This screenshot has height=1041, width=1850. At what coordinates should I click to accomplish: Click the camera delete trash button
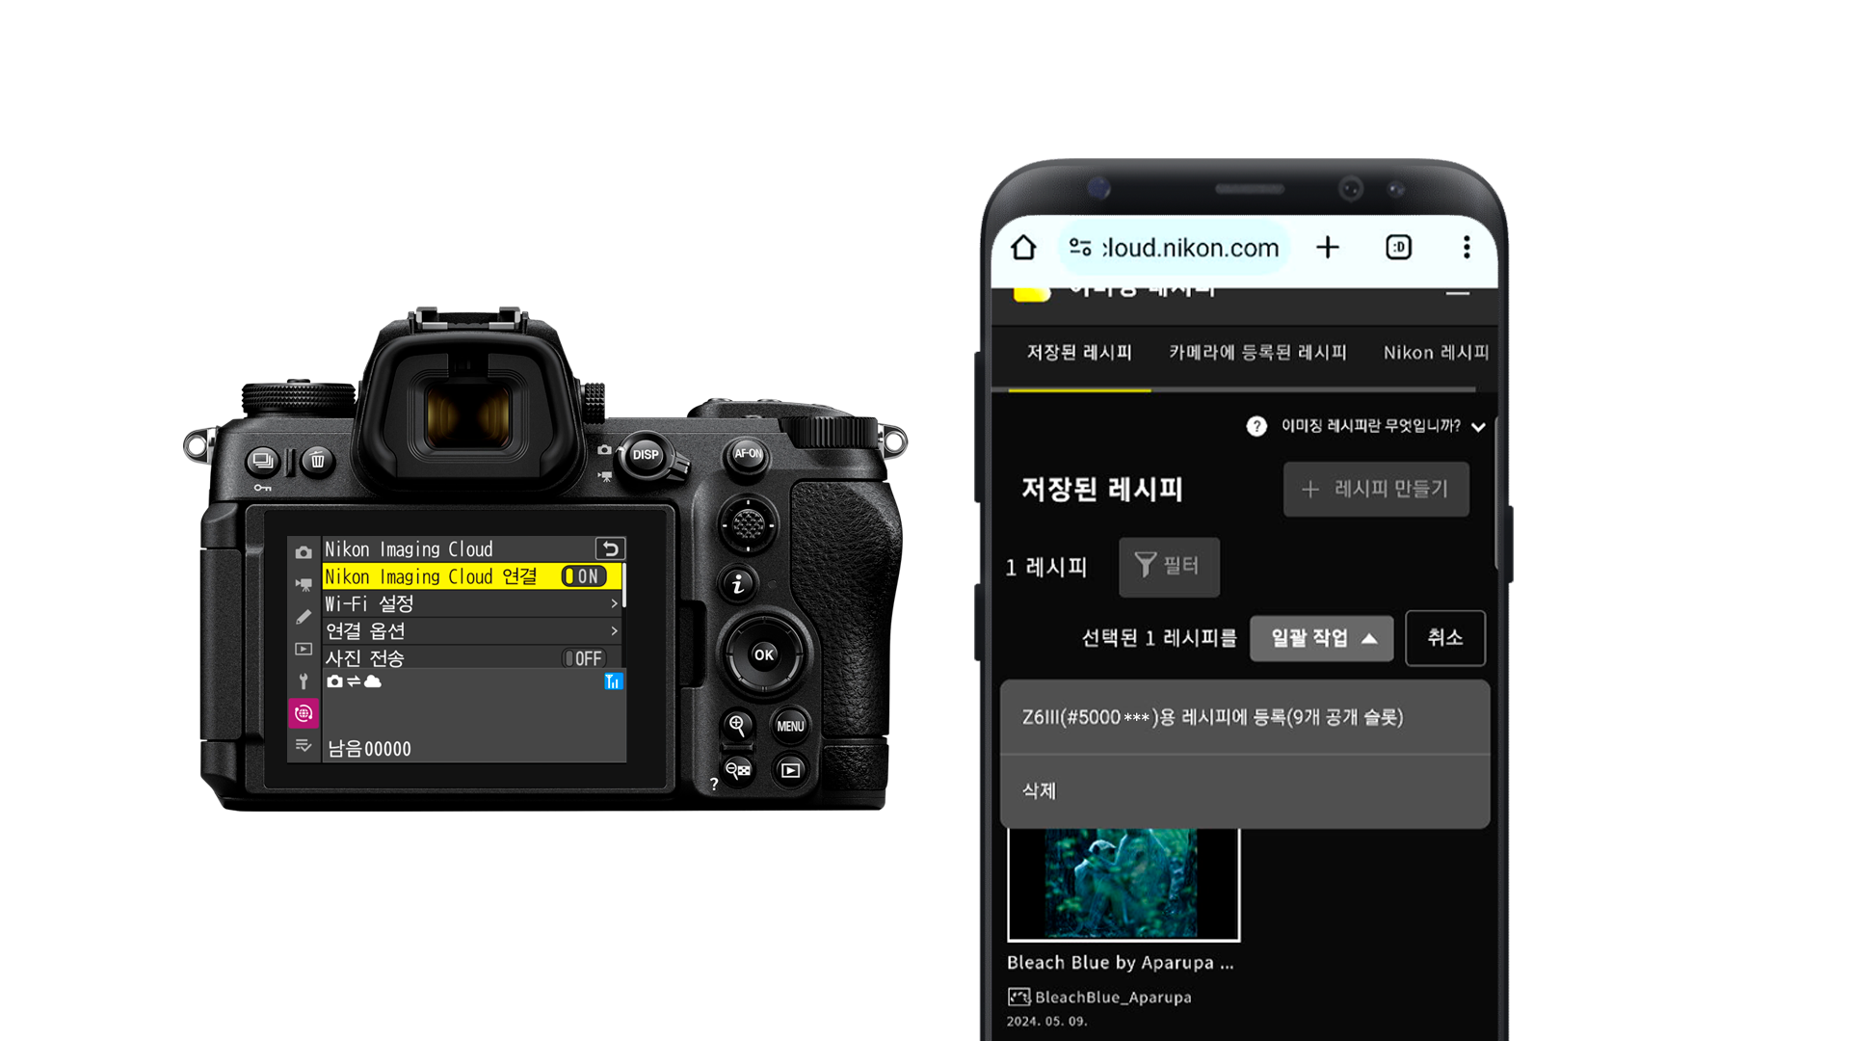[317, 461]
